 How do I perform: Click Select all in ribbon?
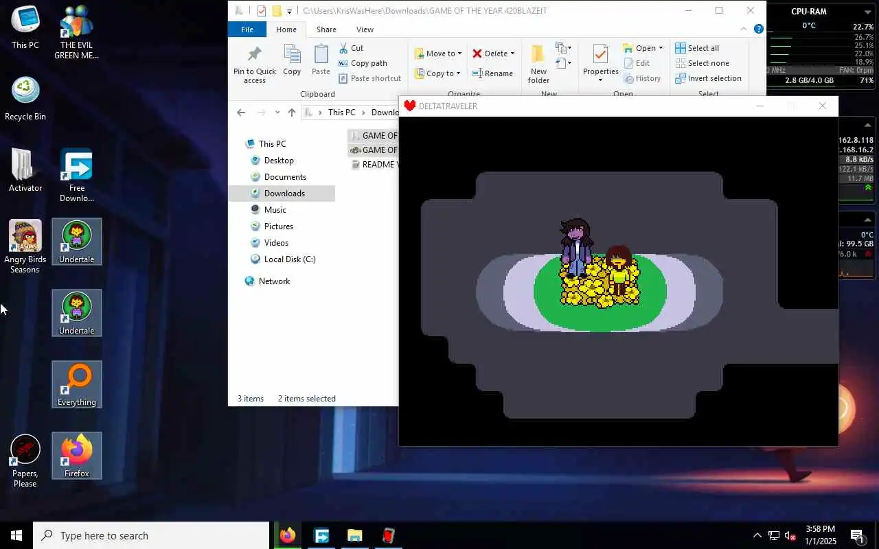click(x=697, y=48)
